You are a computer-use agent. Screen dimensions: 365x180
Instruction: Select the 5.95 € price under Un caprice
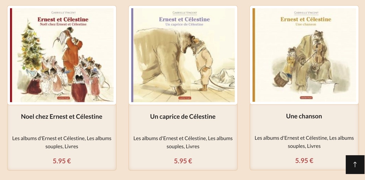click(x=183, y=161)
